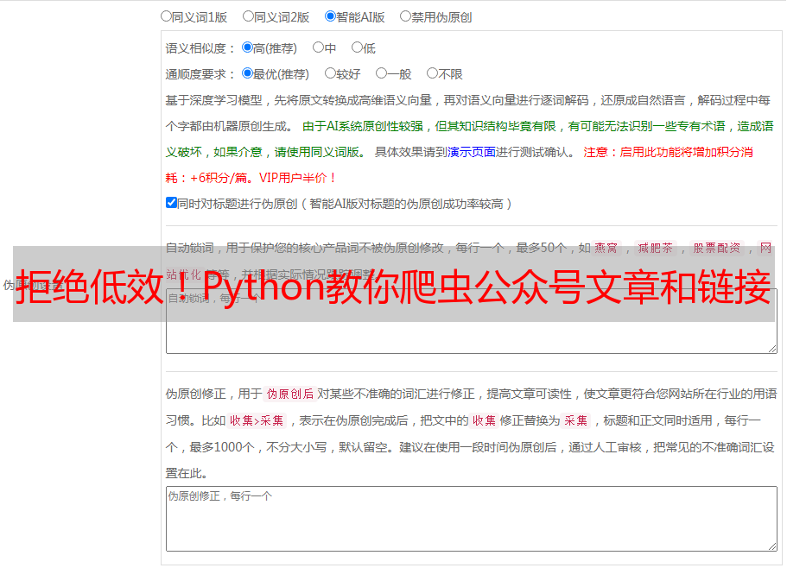Click the 减肥茶 example keyword
The width and height of the screenshot is (787, 568).
pos(655,248)
